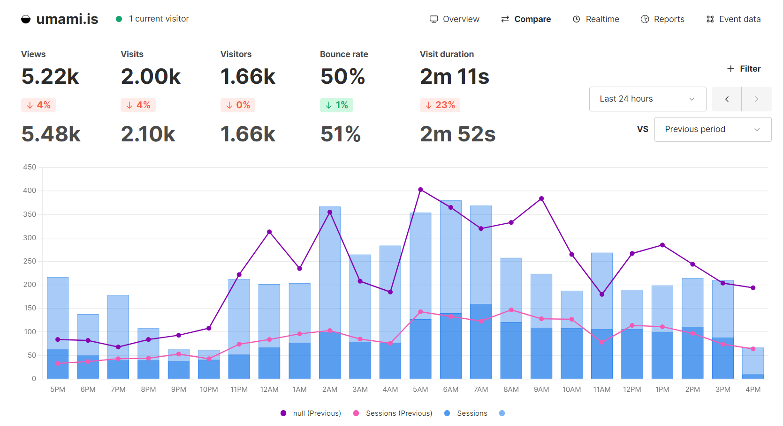Click the Compare arrows icon
Screen dimensions: 783x426
[x=504, y=19]
